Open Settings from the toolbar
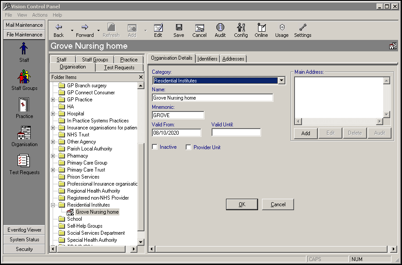402x265 pixels. point(302,30)
